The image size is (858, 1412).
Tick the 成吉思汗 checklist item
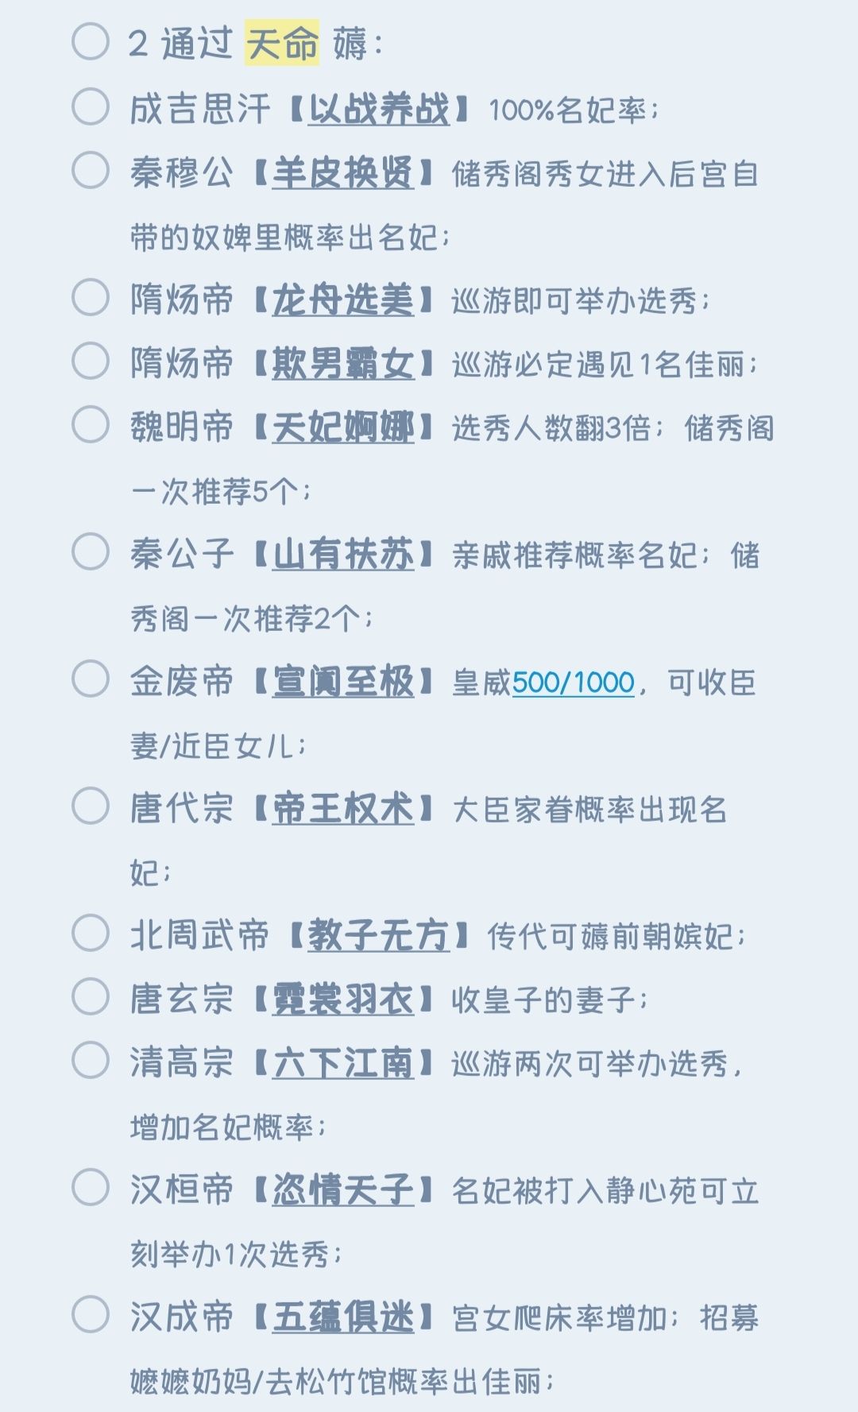tap(91, 107)
